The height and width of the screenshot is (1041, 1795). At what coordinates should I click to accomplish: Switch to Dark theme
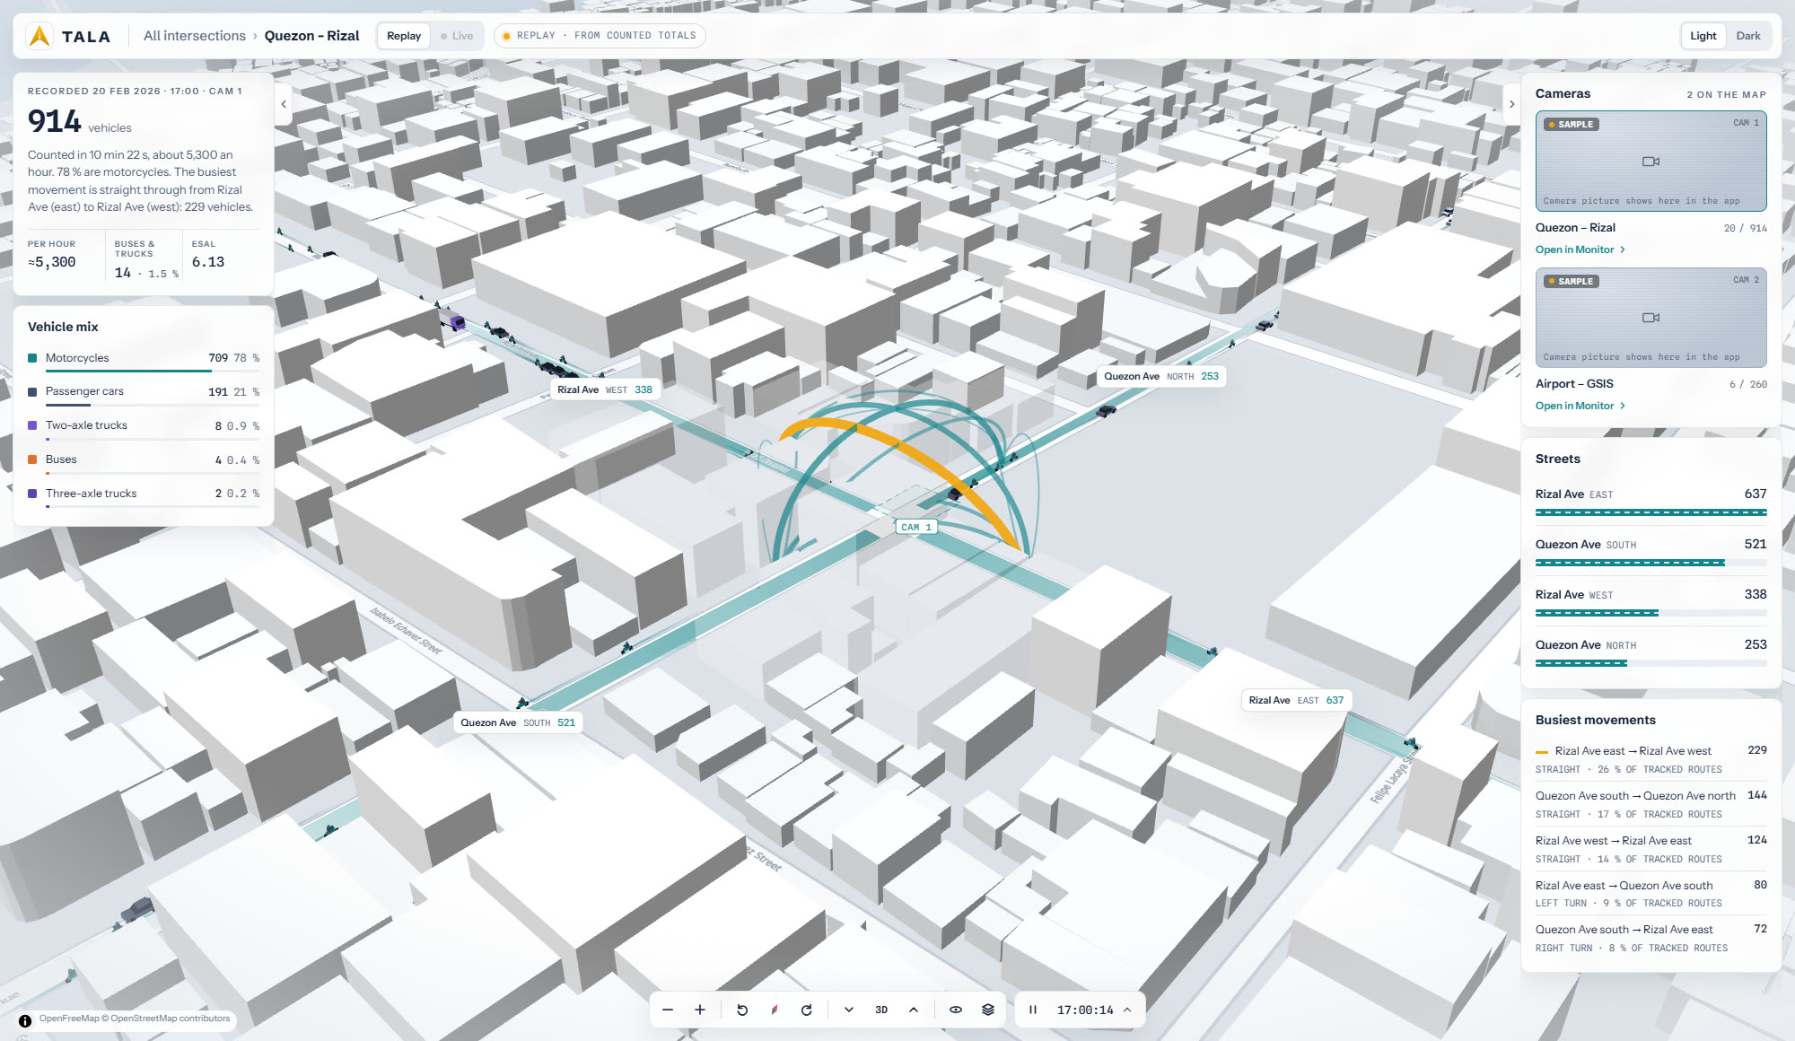(1747, 36)
